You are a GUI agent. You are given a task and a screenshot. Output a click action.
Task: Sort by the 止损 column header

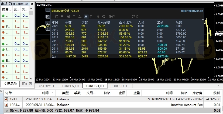(x=119, y=93)
